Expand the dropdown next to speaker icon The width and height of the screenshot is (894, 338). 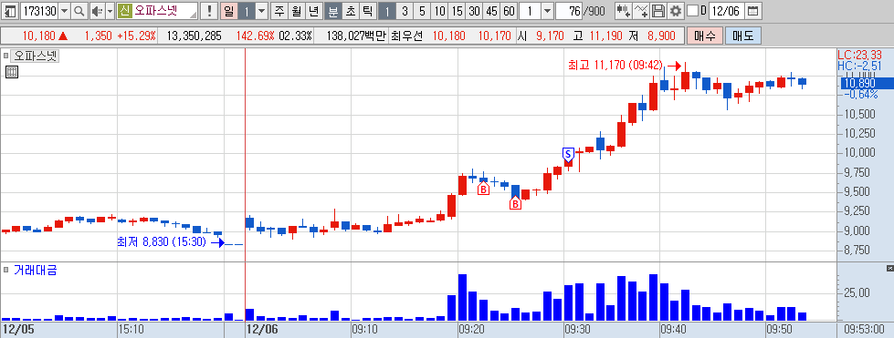tap(110, 11)
